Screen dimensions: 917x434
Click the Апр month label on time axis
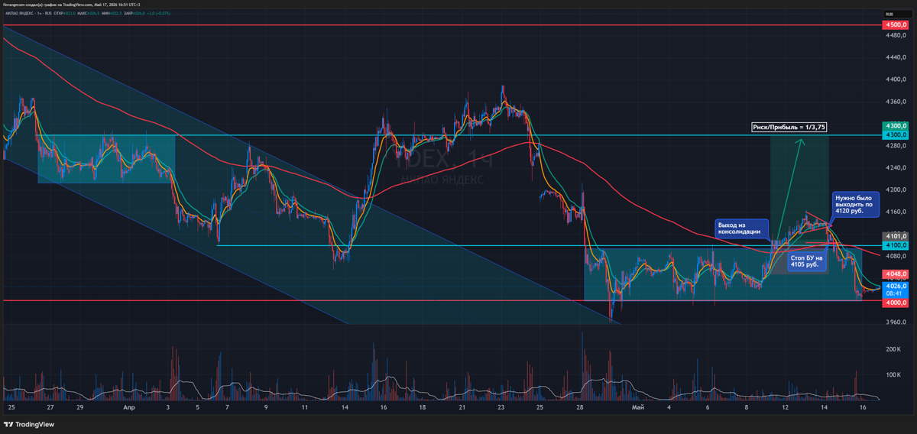pos(129,408)
